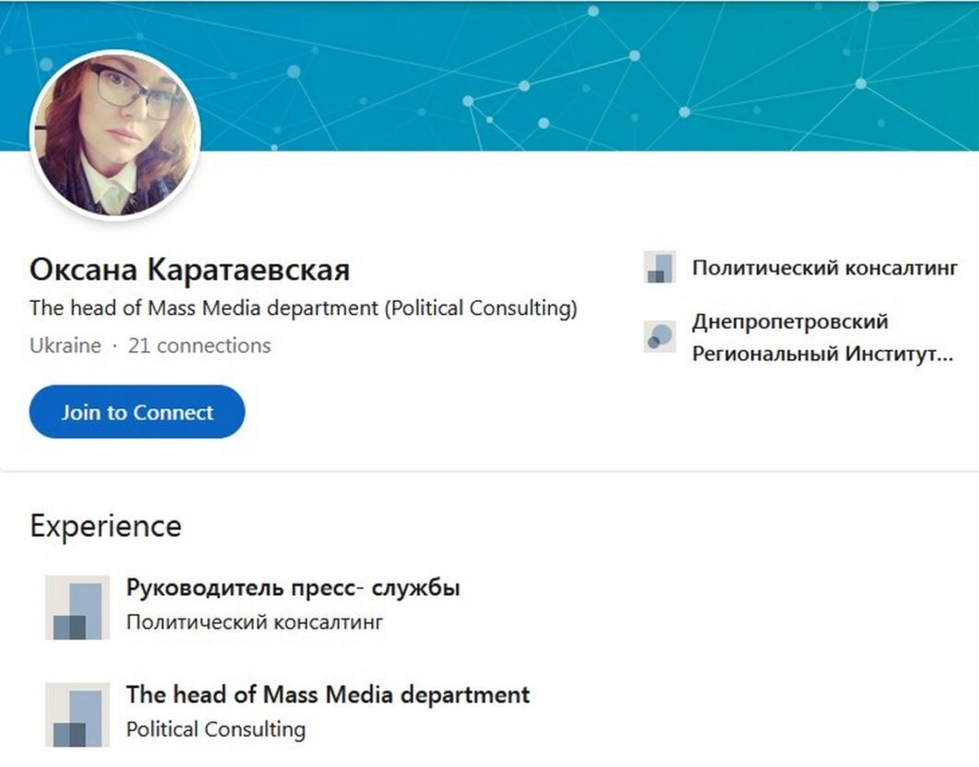View the 21 connections count

pyautogui.click(x=199, y=346)
